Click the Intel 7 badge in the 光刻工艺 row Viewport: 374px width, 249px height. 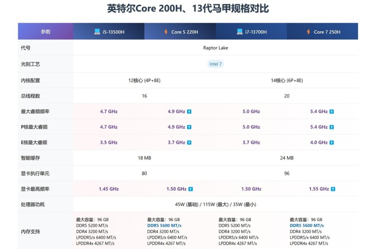tap(215, 64)
